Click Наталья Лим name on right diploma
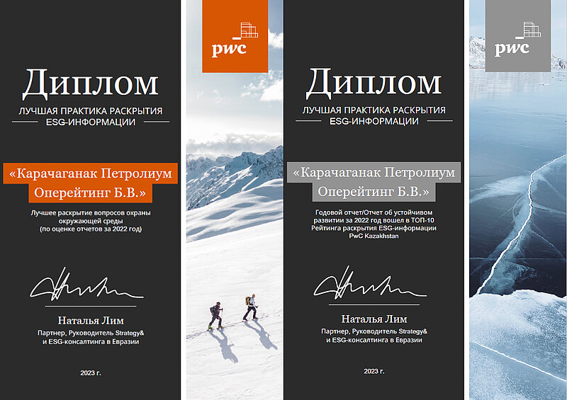Image resolution: width=567 pixels, height=400 pixels. (374, 319)
